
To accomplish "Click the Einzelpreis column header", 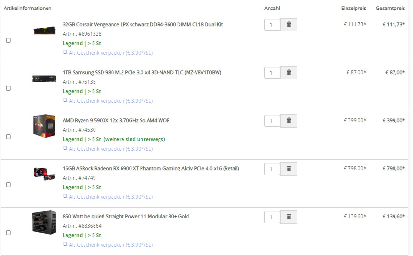I will [354, 9].
